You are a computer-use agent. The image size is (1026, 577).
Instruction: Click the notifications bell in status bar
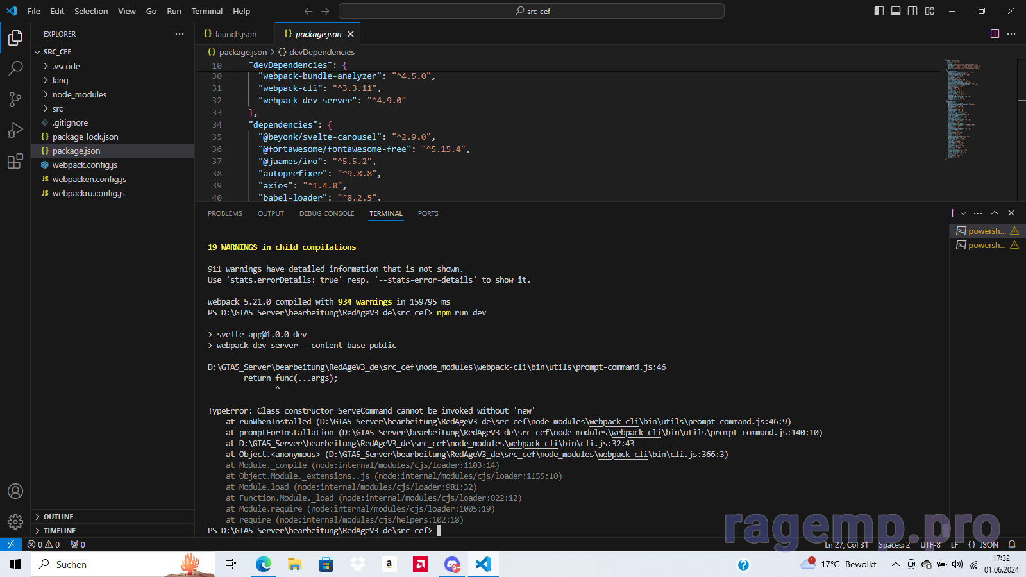[1012, 545]
